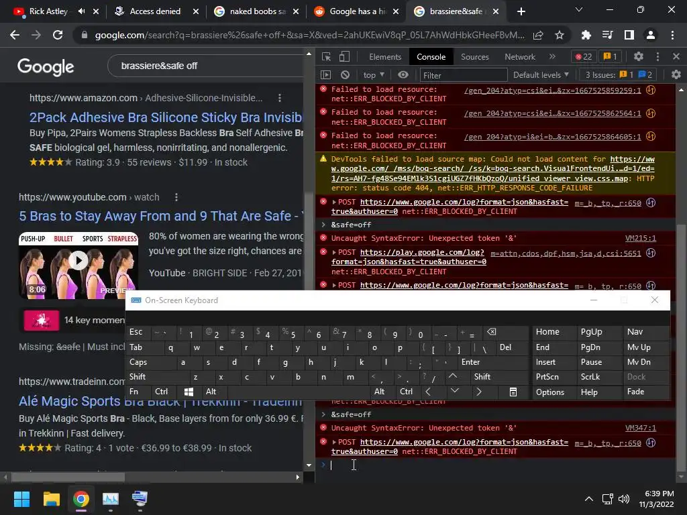Expand more DevTools tabs chevron
Image resolution: width=687 pixels, height=515 pixels.
[x=552, y=56]
